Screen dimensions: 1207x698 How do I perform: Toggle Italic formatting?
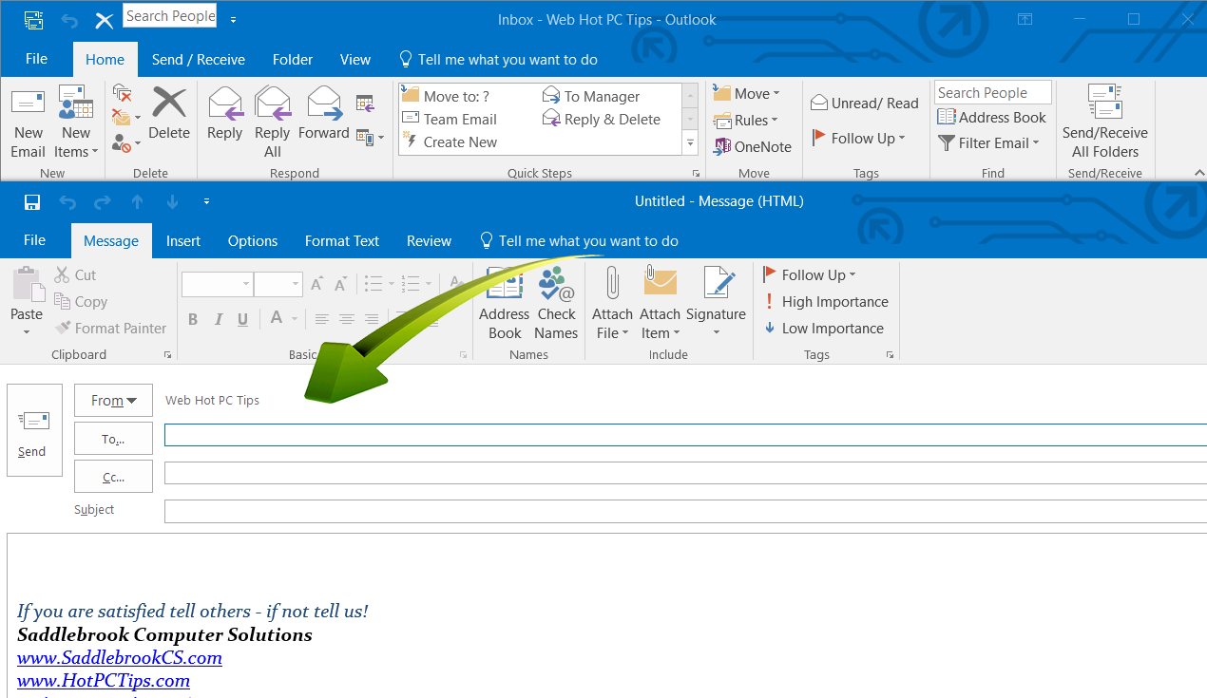point(219,319)
